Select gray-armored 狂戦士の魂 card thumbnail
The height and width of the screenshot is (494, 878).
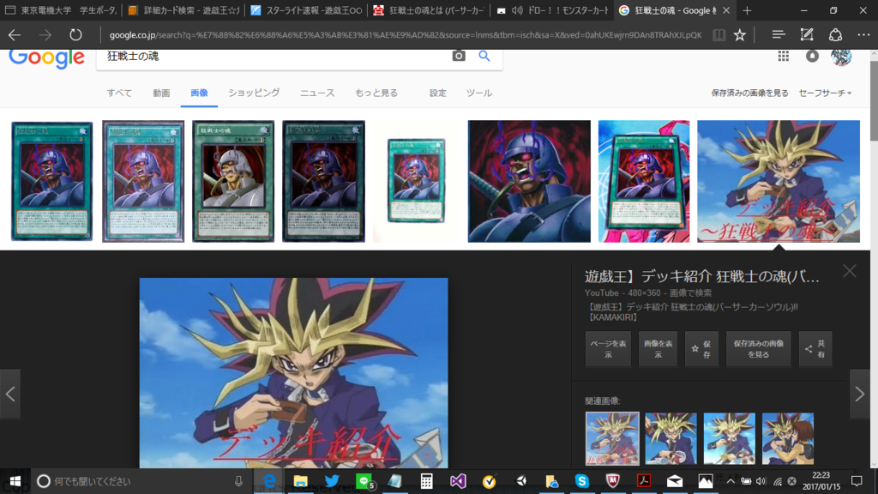(x=233, y=181)
